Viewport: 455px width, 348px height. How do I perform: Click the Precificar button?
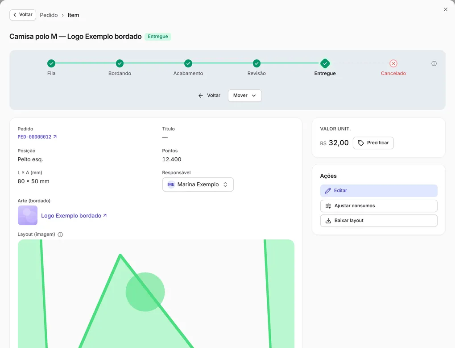(x=373, y=143)
